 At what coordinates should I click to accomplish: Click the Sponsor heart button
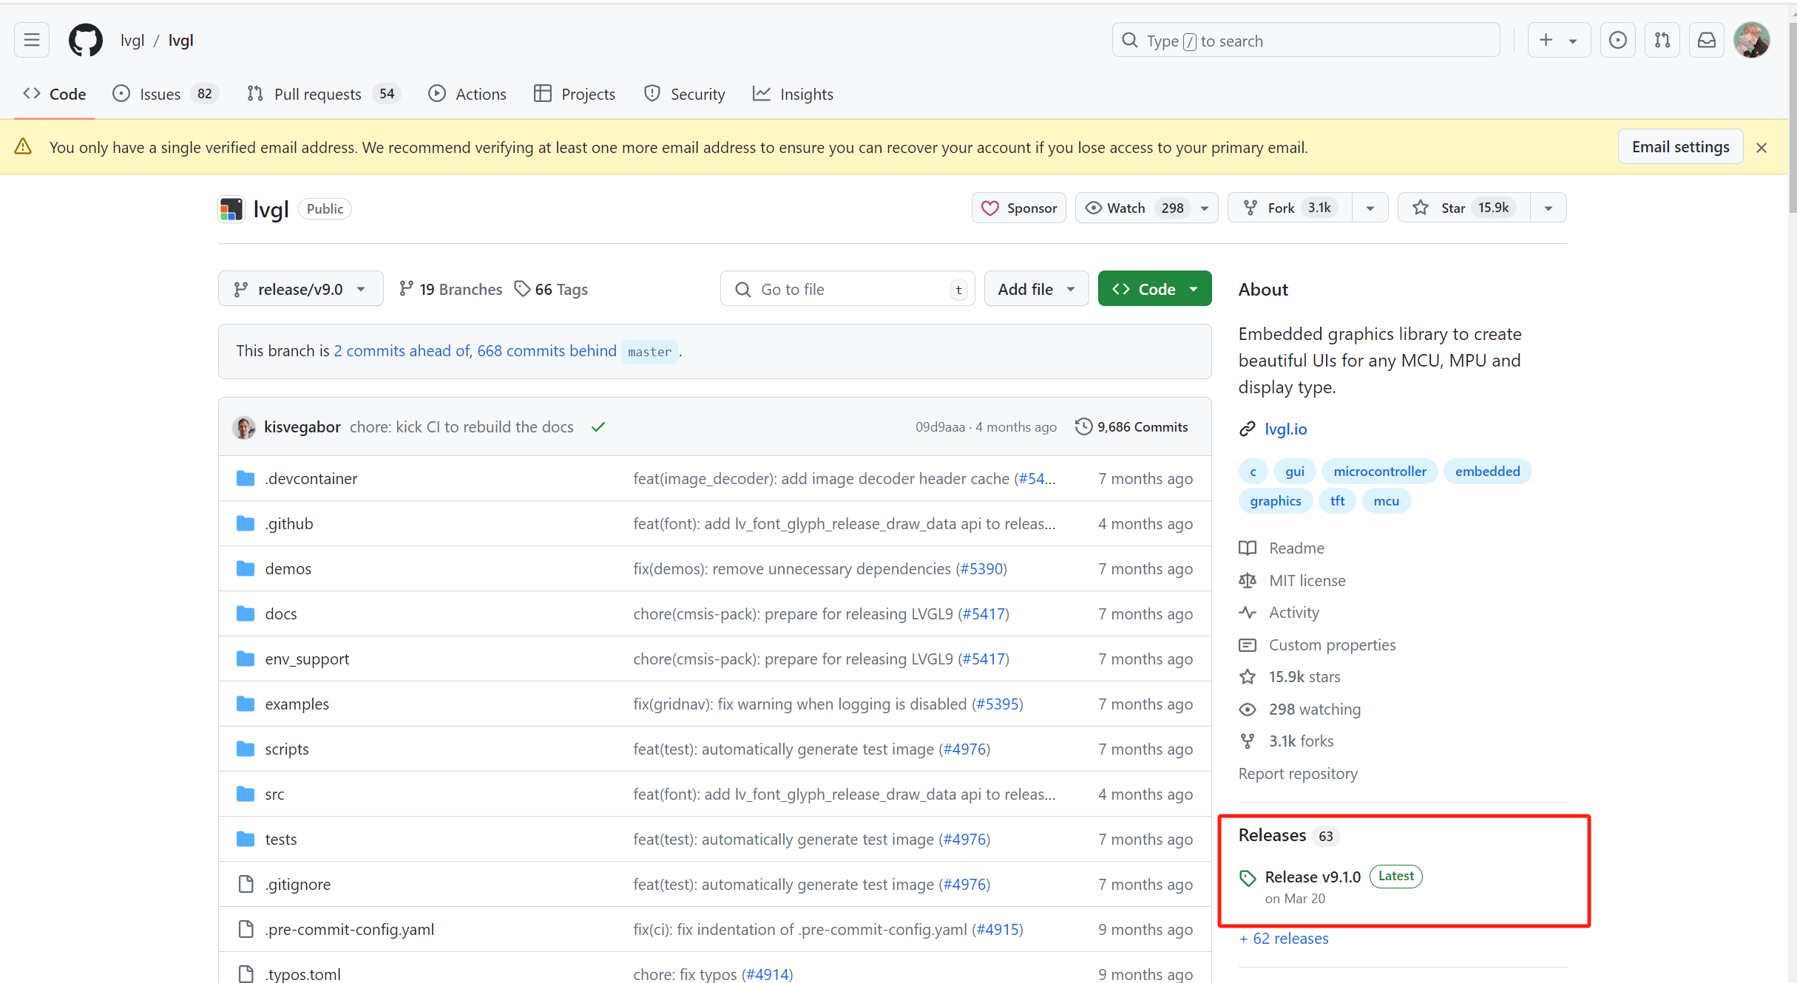pos(1018,208)
